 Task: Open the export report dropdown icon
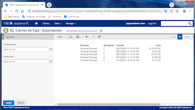[x=79, y=37]
